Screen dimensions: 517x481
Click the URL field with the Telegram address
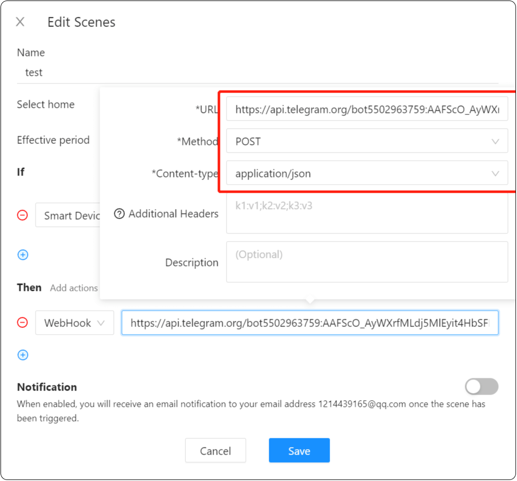coord(367,109)
